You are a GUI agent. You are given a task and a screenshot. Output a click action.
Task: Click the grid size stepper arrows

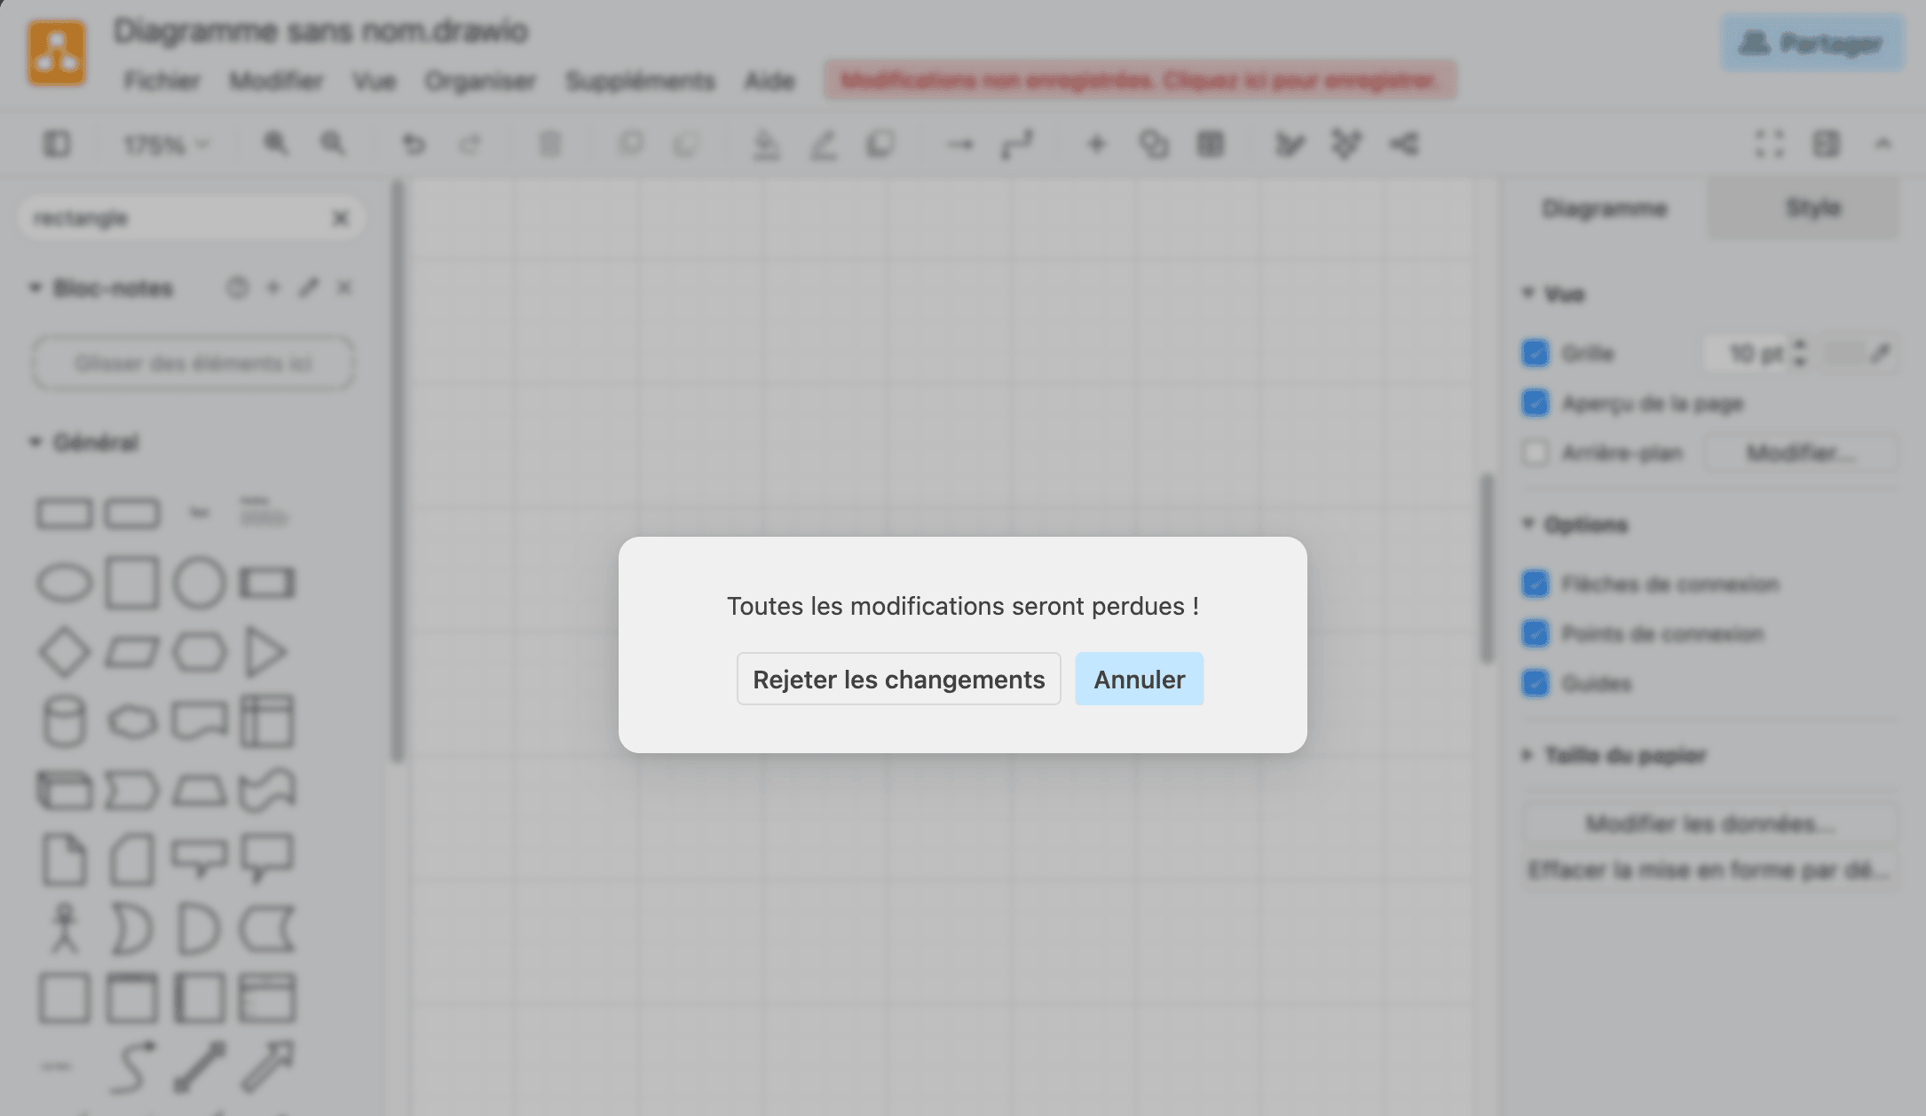(x=1799, y=353)
